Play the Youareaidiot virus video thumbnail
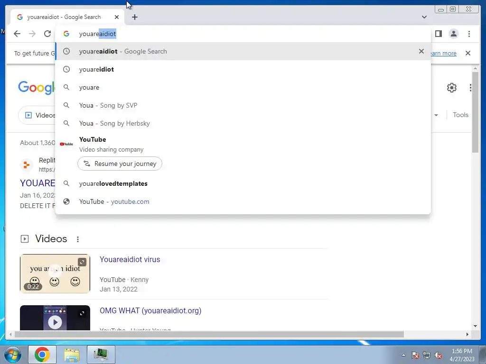The image size is (486, 364). pyautogui.click(x=55, y=273)
